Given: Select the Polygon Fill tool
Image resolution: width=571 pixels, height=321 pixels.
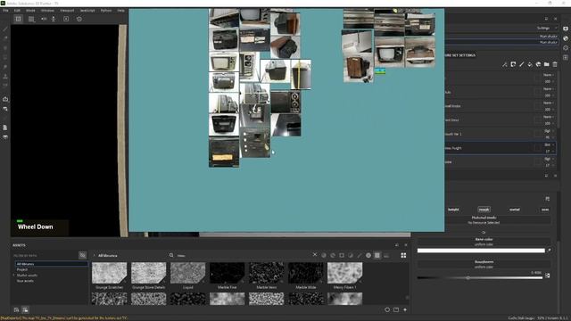Looking at the screenshot, I should tap(5, 57).
